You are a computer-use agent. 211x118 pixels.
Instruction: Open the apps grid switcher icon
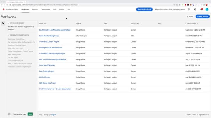[189, 10]
